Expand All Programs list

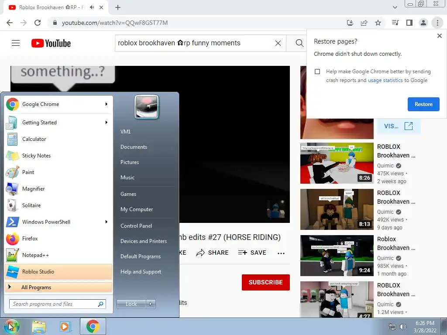[x=58, y=287]
